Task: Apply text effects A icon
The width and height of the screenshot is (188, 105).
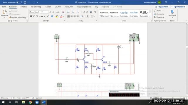Action: pyautogui.click(x=52, y=16)
